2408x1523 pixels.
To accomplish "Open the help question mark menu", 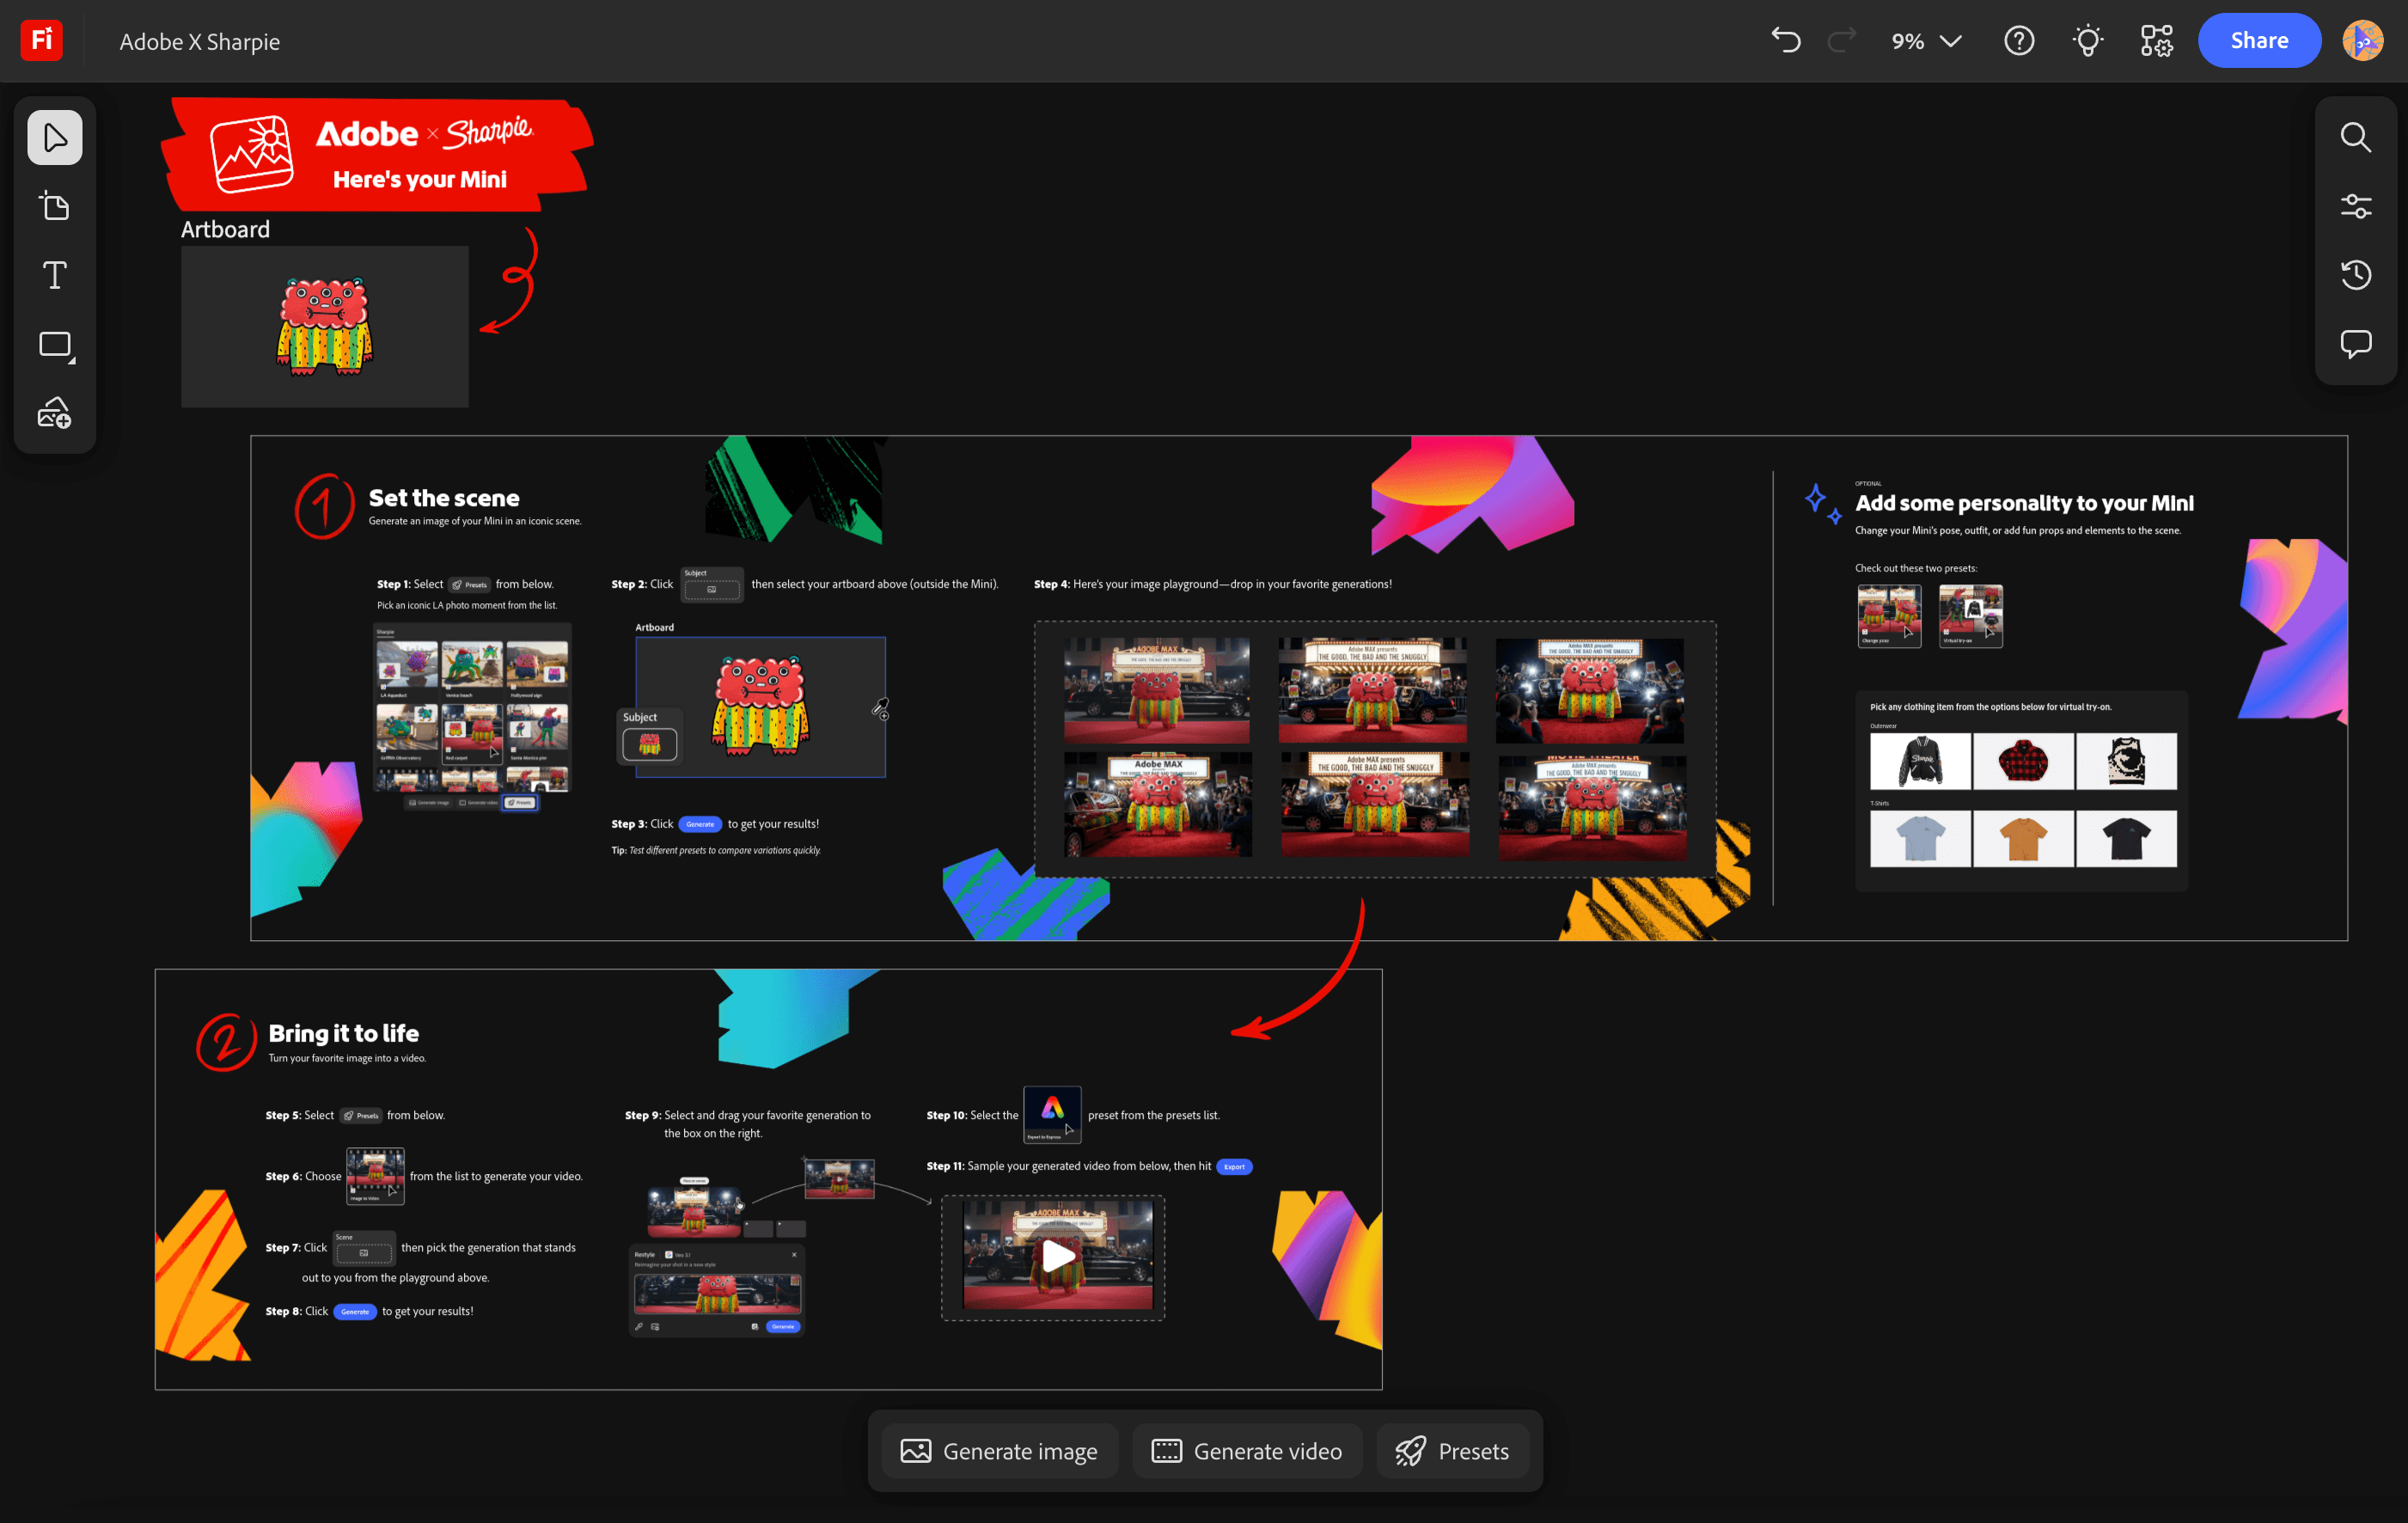I will click(2019, 41).
